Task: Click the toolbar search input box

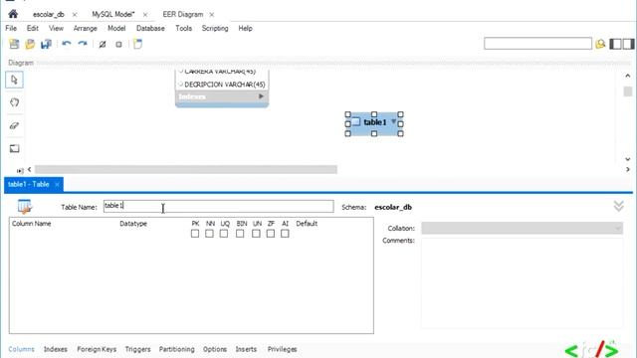Action: [x=537, y=44]
